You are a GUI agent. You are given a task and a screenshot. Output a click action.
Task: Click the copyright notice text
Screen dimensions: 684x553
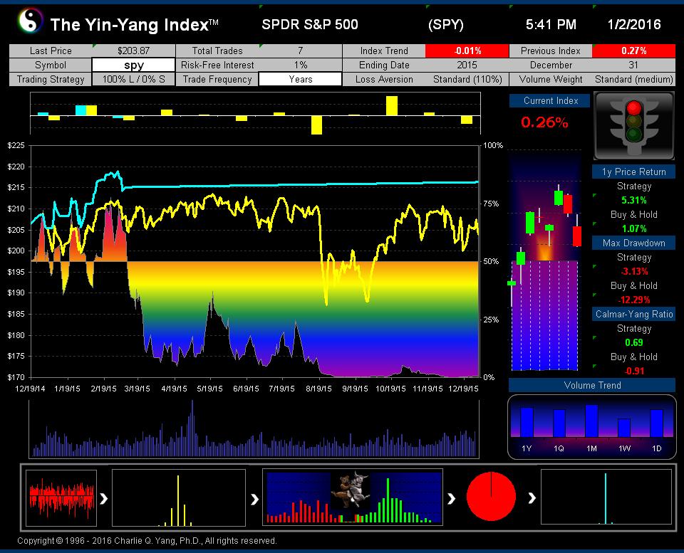pyautogui.click(x=147, y=541)
